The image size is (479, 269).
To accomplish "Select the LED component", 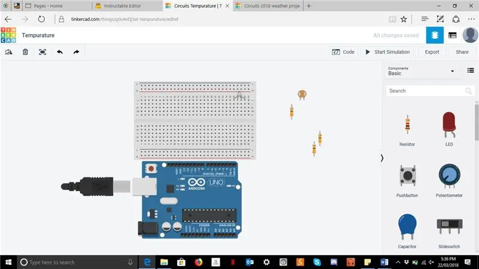I will coord(449,129).
